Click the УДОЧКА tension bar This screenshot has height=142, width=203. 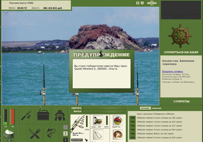[x=104, y=108]
